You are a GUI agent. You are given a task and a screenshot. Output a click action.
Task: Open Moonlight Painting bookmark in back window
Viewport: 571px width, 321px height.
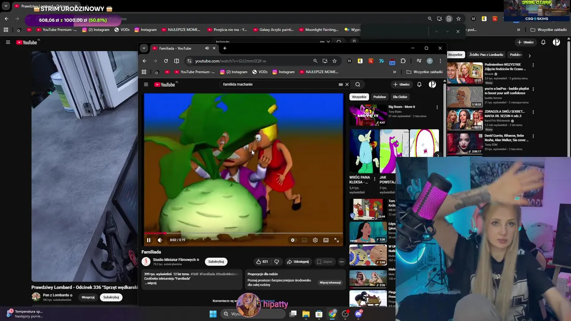coord(319,30)
